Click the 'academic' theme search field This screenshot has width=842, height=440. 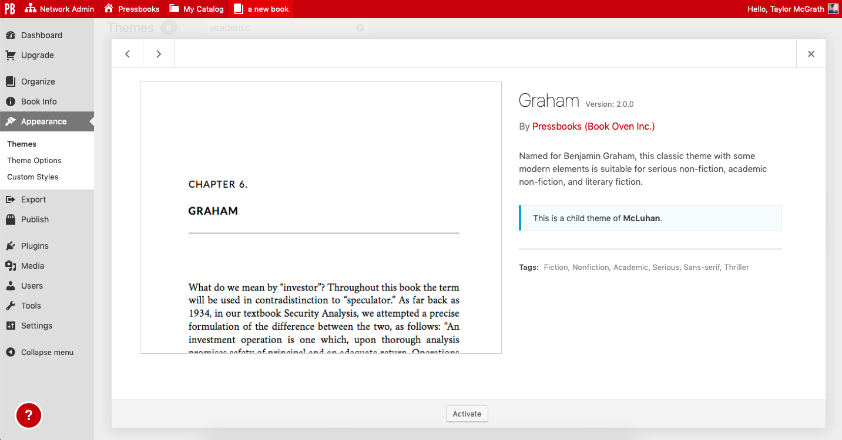[x=286, y=28]
